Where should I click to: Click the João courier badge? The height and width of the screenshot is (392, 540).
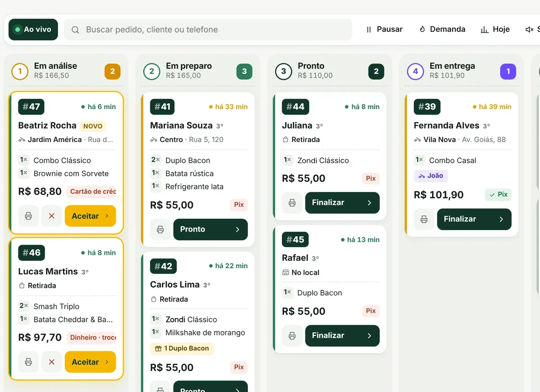click(x=431, y=176)
